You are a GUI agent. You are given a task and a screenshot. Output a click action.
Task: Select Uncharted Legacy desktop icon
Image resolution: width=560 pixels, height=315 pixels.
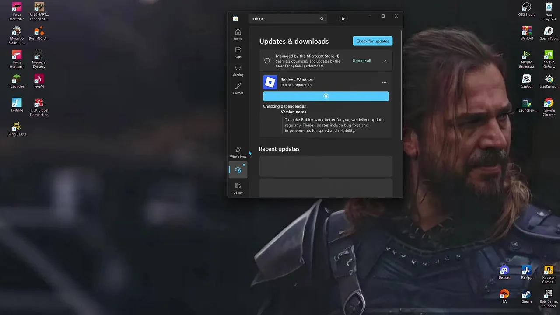tap(39, 12)
